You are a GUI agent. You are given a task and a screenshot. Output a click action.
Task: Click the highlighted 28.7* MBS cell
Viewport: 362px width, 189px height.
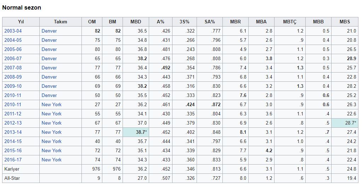[x=345, y=123]
